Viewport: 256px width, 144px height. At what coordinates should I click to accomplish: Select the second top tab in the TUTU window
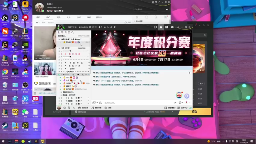(x=48, y=17)
